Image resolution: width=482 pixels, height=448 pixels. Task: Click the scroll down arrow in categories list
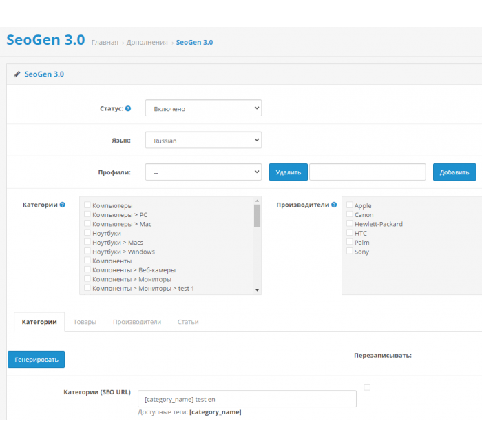click(x=258, y=290)
